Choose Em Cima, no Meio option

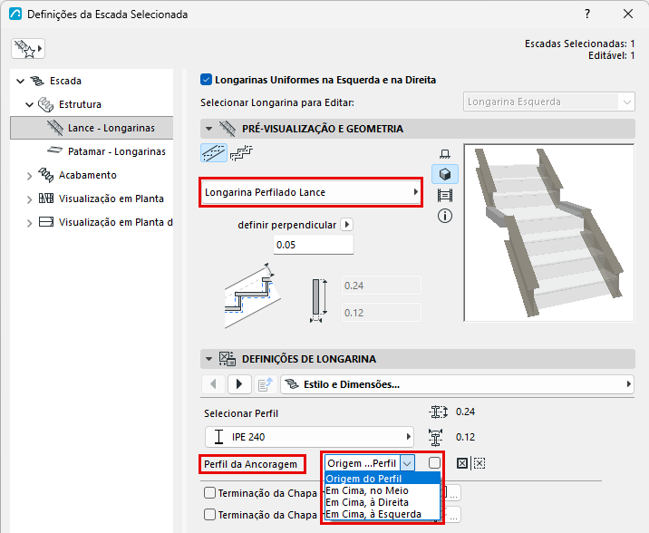point(382,490)
